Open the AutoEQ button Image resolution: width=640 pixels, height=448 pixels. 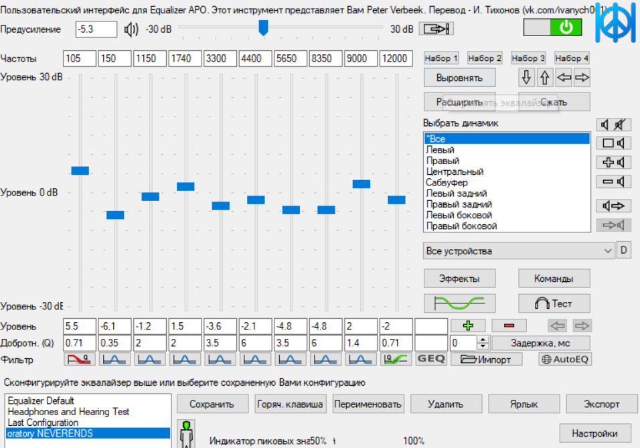pos(565,360)
